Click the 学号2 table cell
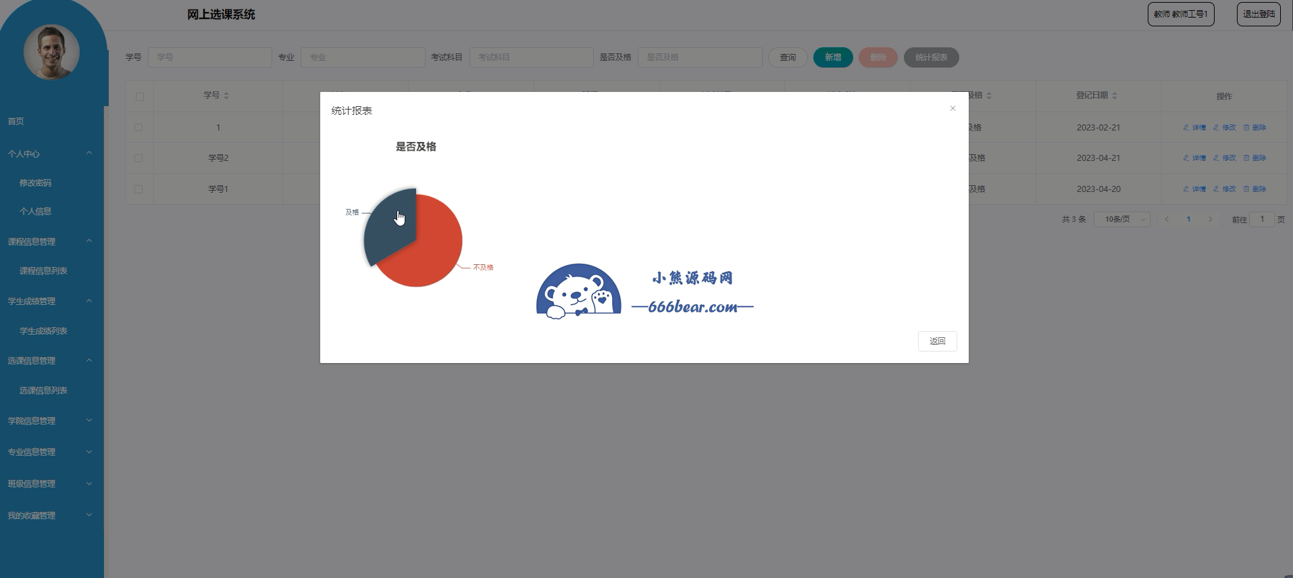 click(218, 158)
